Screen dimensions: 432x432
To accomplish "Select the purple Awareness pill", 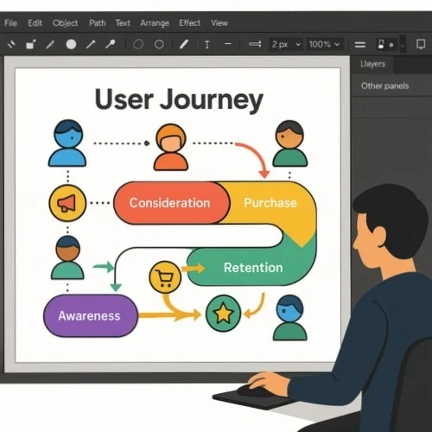I will pos(91,315).
